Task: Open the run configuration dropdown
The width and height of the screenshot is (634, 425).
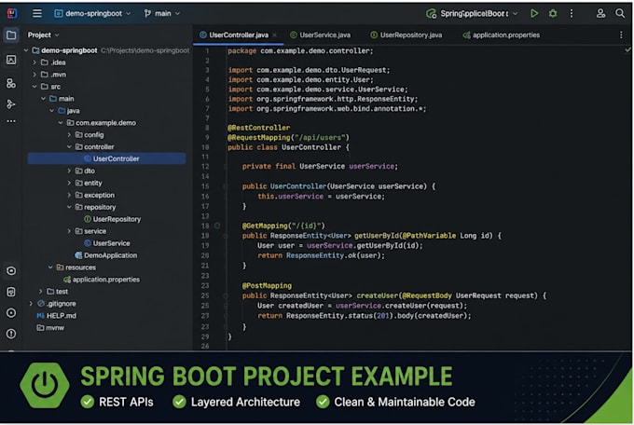Action: 472,13
